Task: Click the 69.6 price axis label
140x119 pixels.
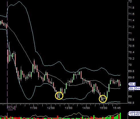Action: [x=131, y=77]
